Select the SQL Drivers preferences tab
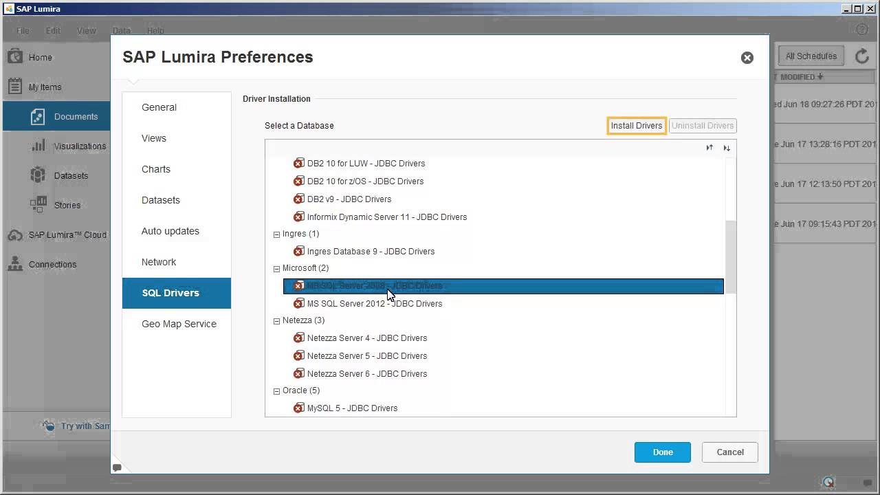880x495 pixels. [x=177, y=293]
